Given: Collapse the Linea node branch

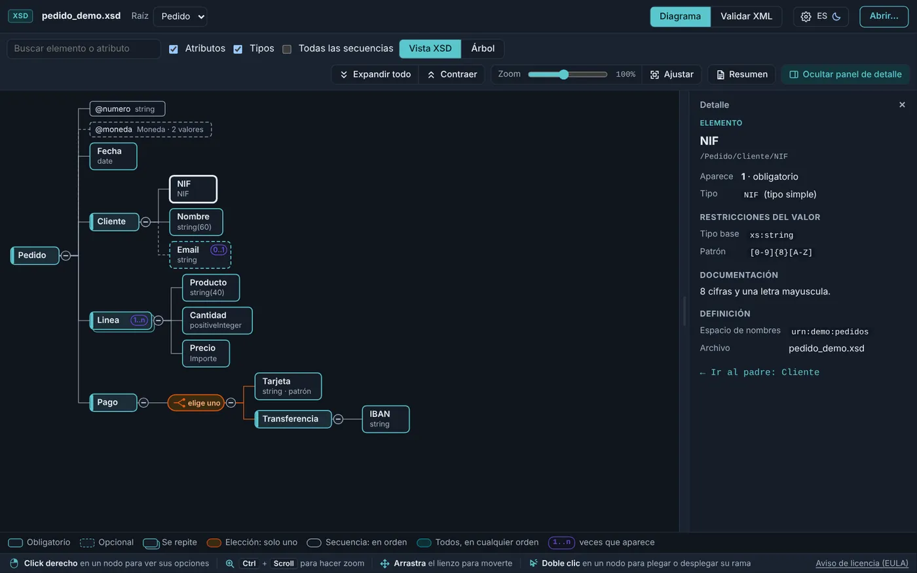Looking at the screenshot, I should (x=159, y=320).
